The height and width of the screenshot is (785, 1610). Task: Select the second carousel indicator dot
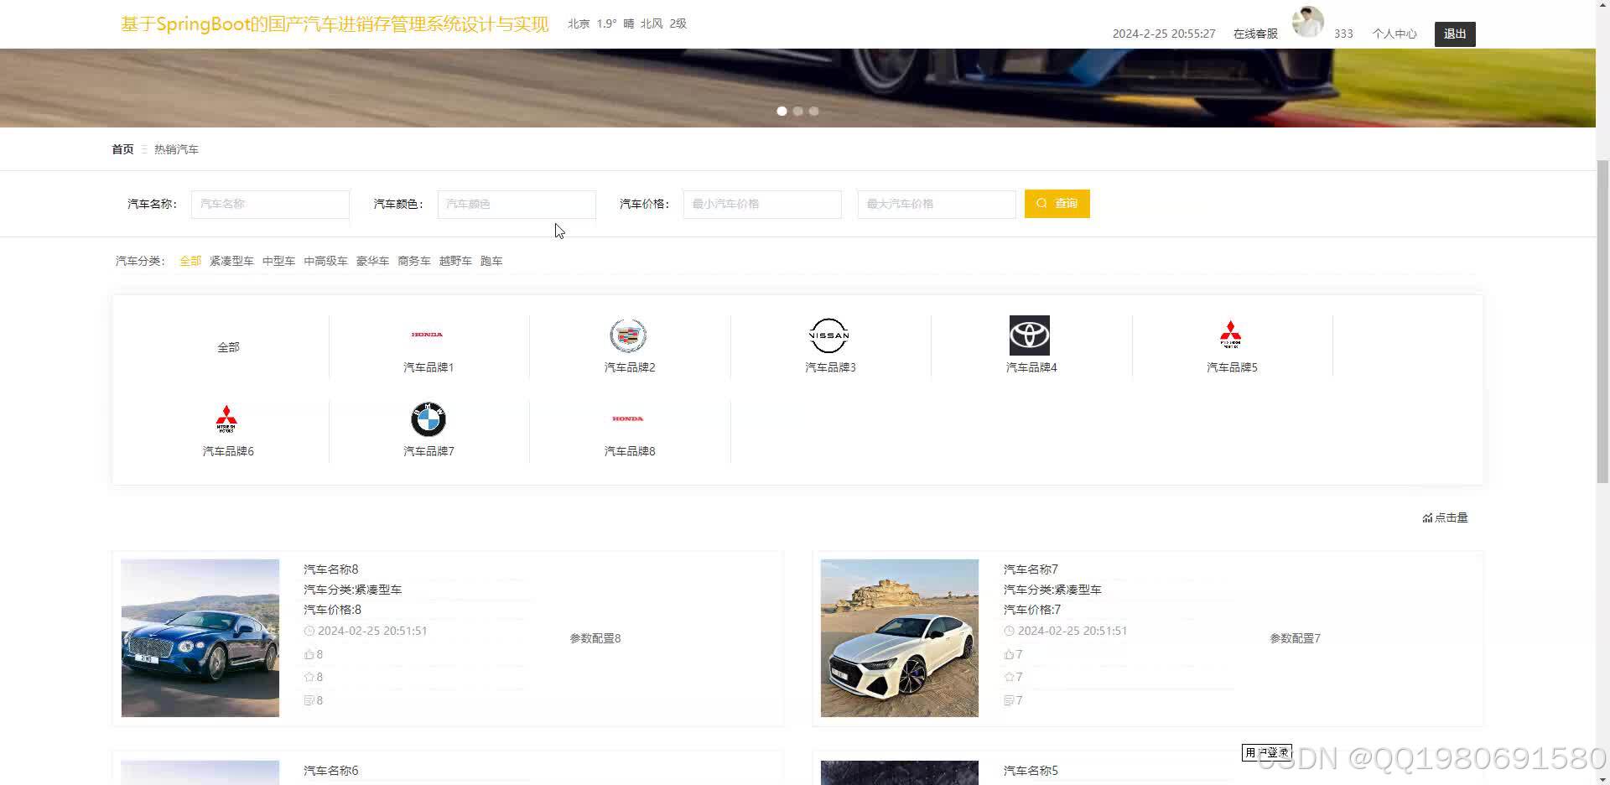797,111
